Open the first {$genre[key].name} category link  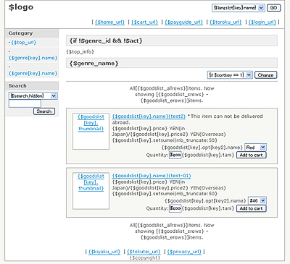[x=33, y=58]
